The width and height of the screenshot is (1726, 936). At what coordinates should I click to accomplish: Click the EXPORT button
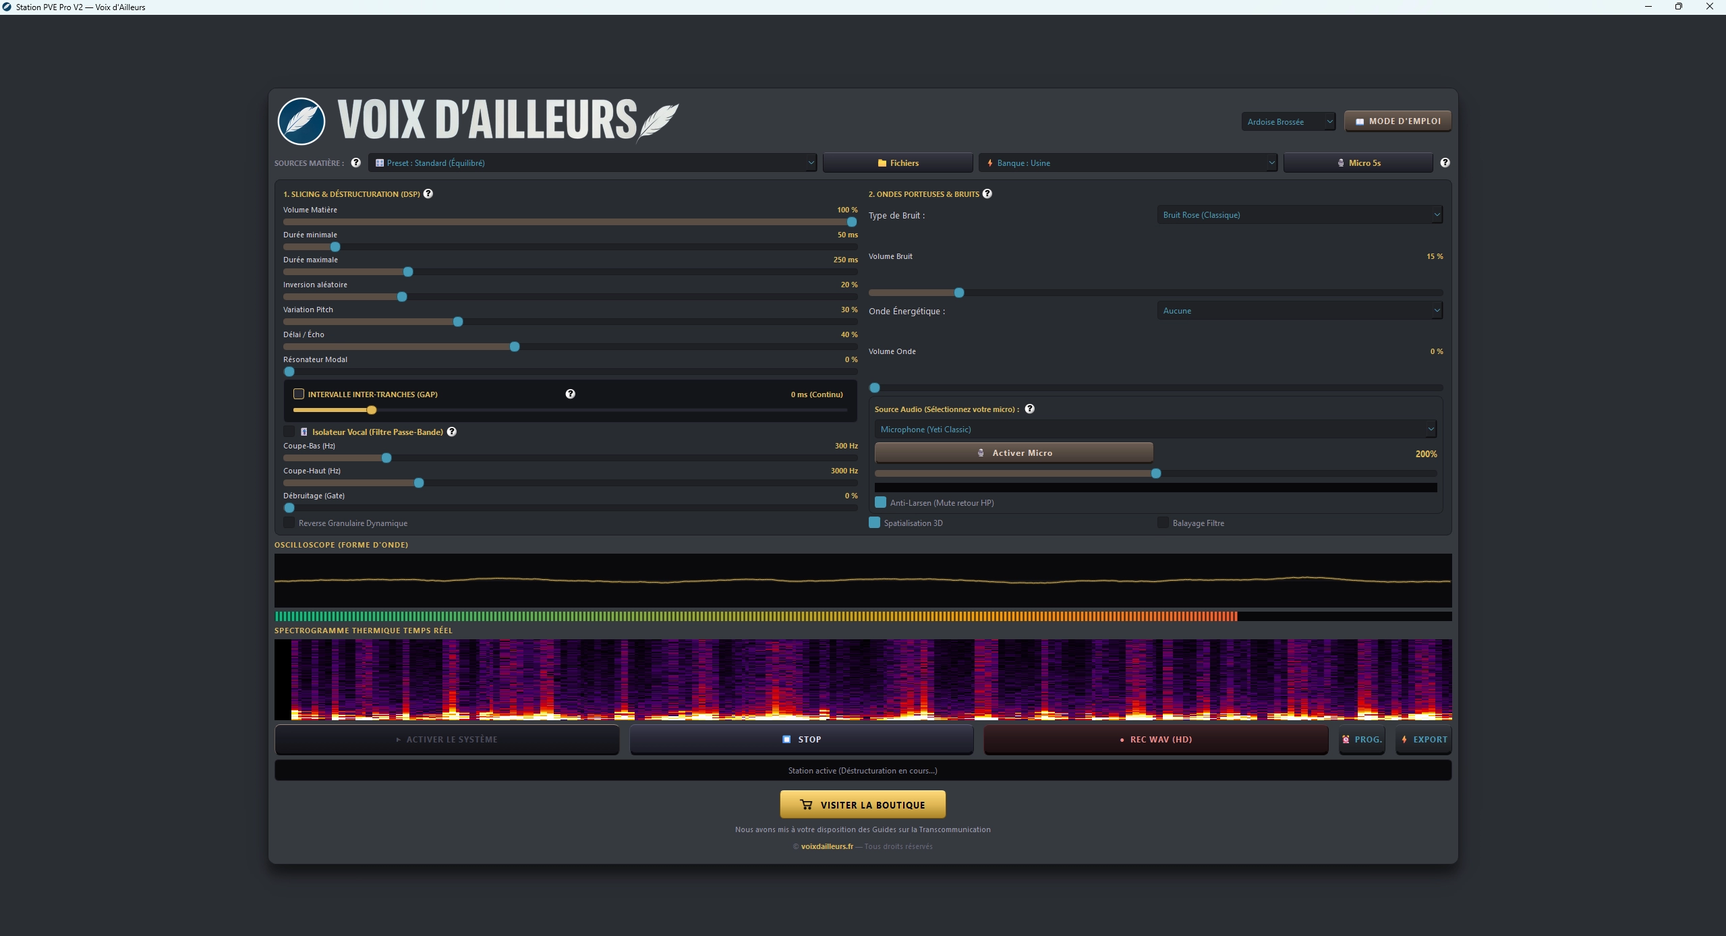tap(1423, 739)
